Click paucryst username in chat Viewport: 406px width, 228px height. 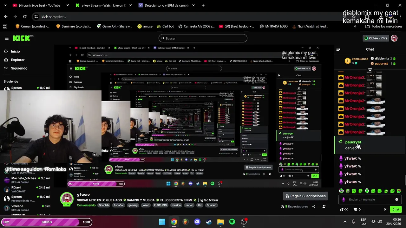pos(353,142)
